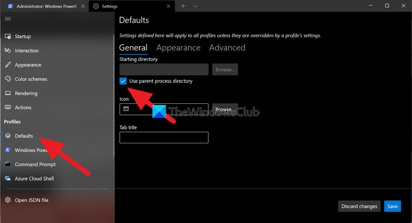Toggle the hamburger navigation menu

(8, 19)
